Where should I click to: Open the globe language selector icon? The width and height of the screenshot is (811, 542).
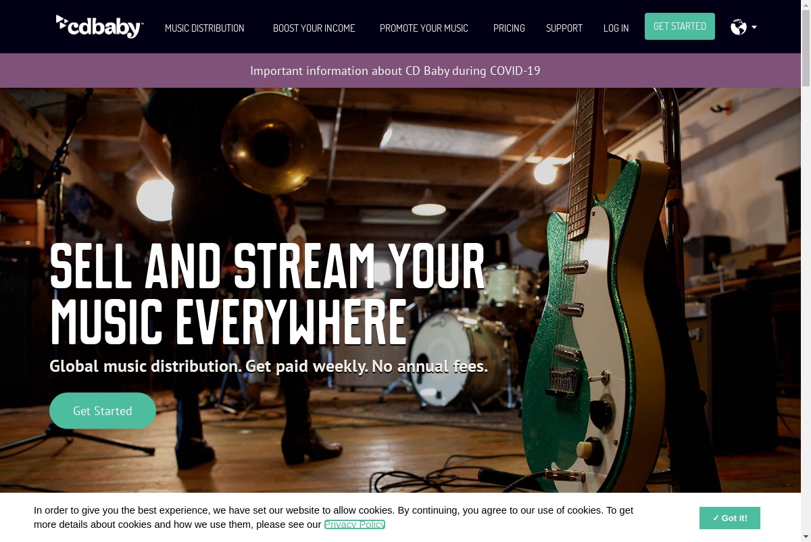click(x=739, y=27)
